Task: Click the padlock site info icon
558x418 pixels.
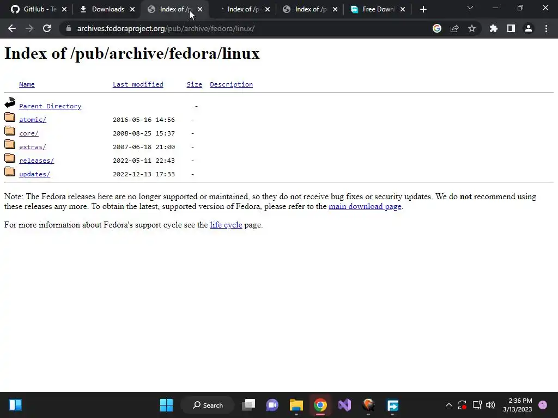Action: click(x=68, y=28)
